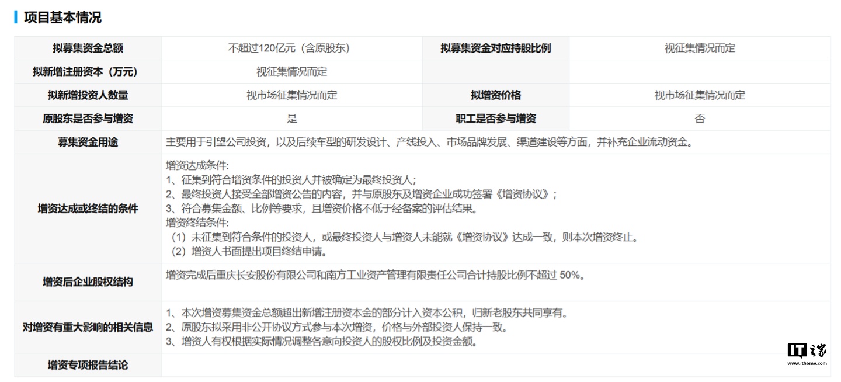The width and height of the screenshot is (841, 382).
Task: Click the line starting '2、原股东拟采用非公开协议方式'
Action: pos(337,327)
